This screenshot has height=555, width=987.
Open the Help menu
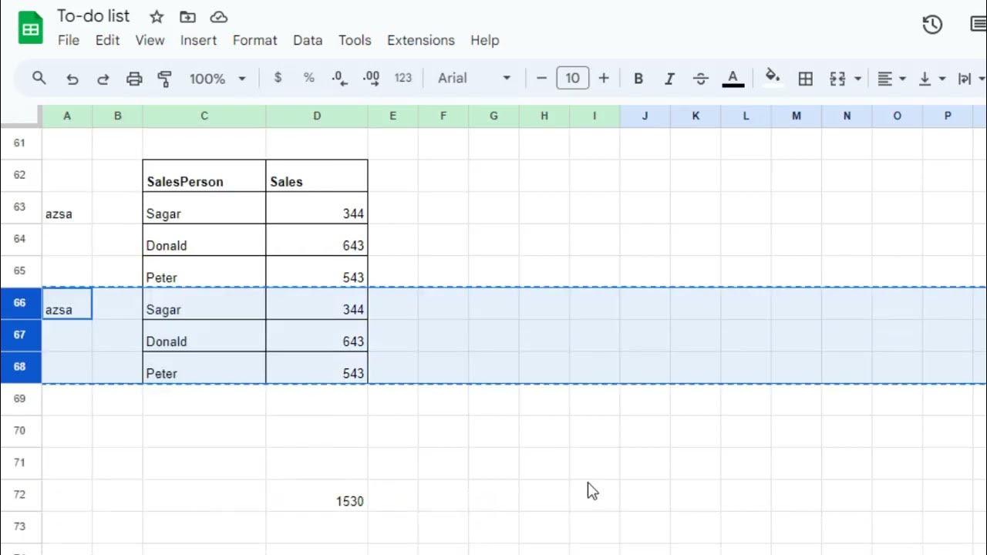[485, 40]
